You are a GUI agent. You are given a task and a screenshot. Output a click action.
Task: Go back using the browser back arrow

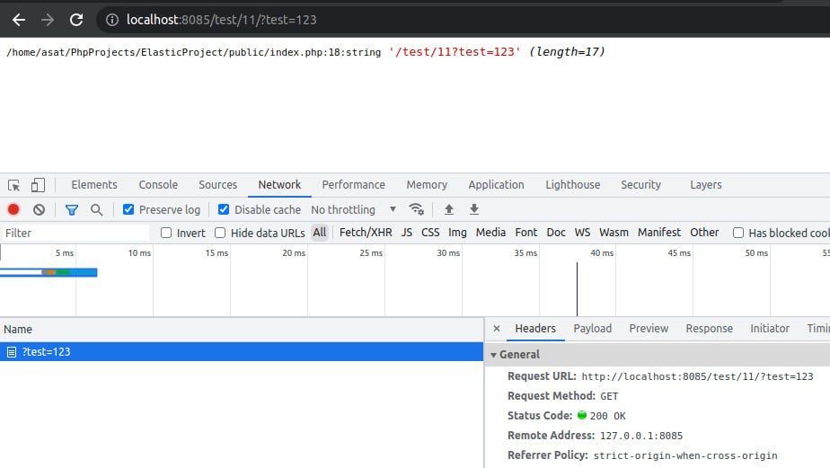(x=19, y=20)
